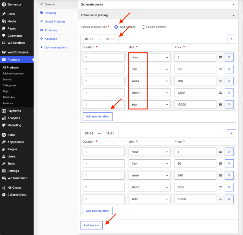Click the Settings sliders icon
The height and width of the screenshot is (235, 243).
point(4,171)
